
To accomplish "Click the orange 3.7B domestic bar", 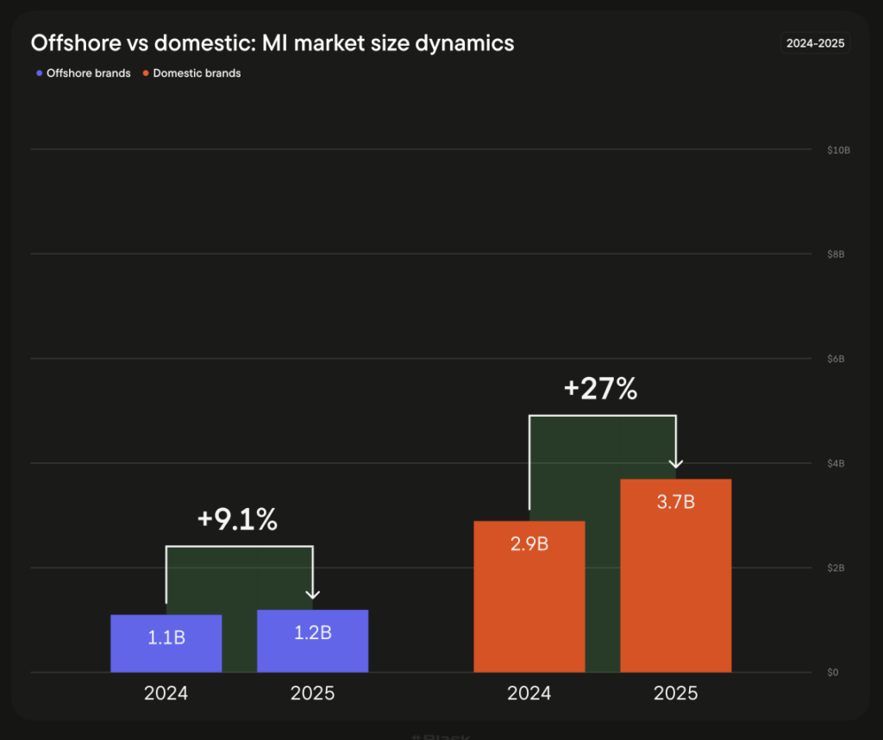I will (675, 575).
